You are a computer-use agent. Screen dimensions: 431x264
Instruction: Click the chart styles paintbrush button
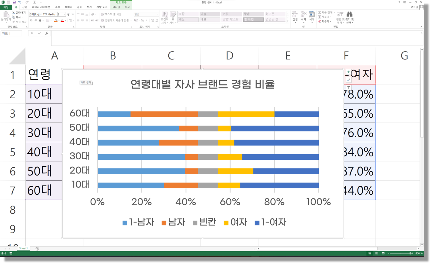pos(349,80)
